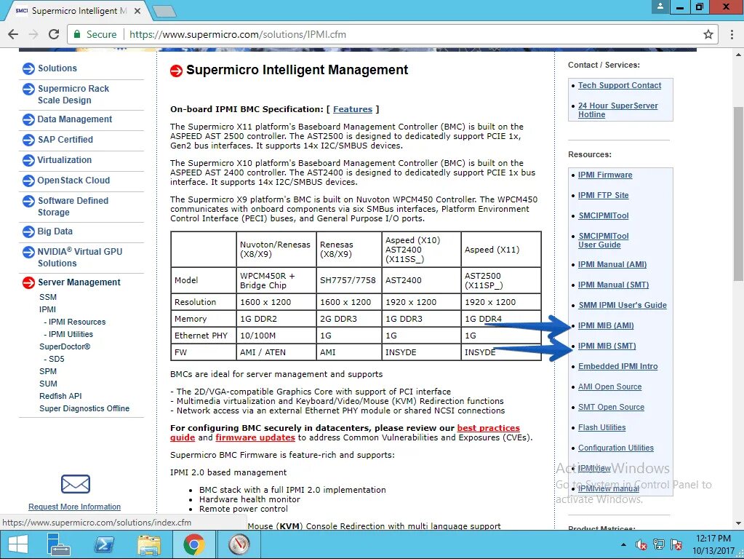Click the envelope mail icon
The image size is (744, 559).
point(76,484)
